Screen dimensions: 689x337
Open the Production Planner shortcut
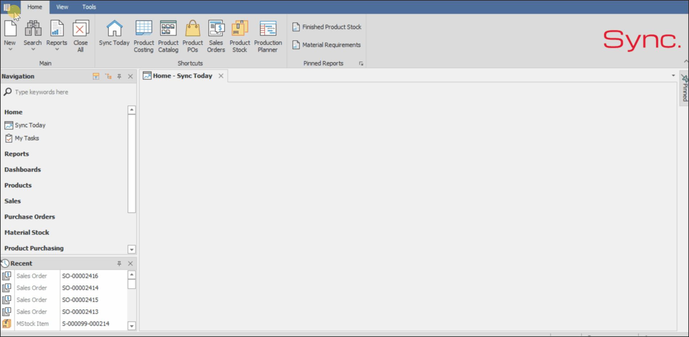pyautogui.click(x=268, y=36)
